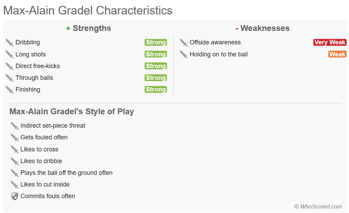Viewport: 349px width, 213px height.
Task: Select the Likes to dribble text
Action: pos(41,161)
